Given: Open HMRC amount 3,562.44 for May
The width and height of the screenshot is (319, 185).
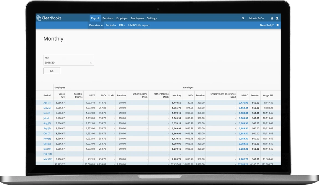Looking at the screenshot, I should click(x=243, y=108).
